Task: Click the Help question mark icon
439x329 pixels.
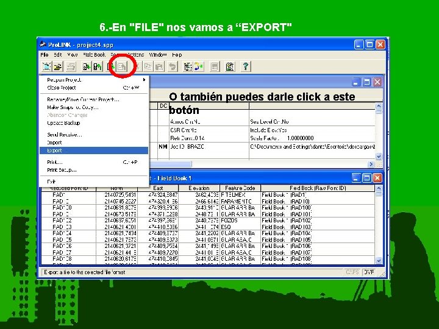Action: point(246,66)
